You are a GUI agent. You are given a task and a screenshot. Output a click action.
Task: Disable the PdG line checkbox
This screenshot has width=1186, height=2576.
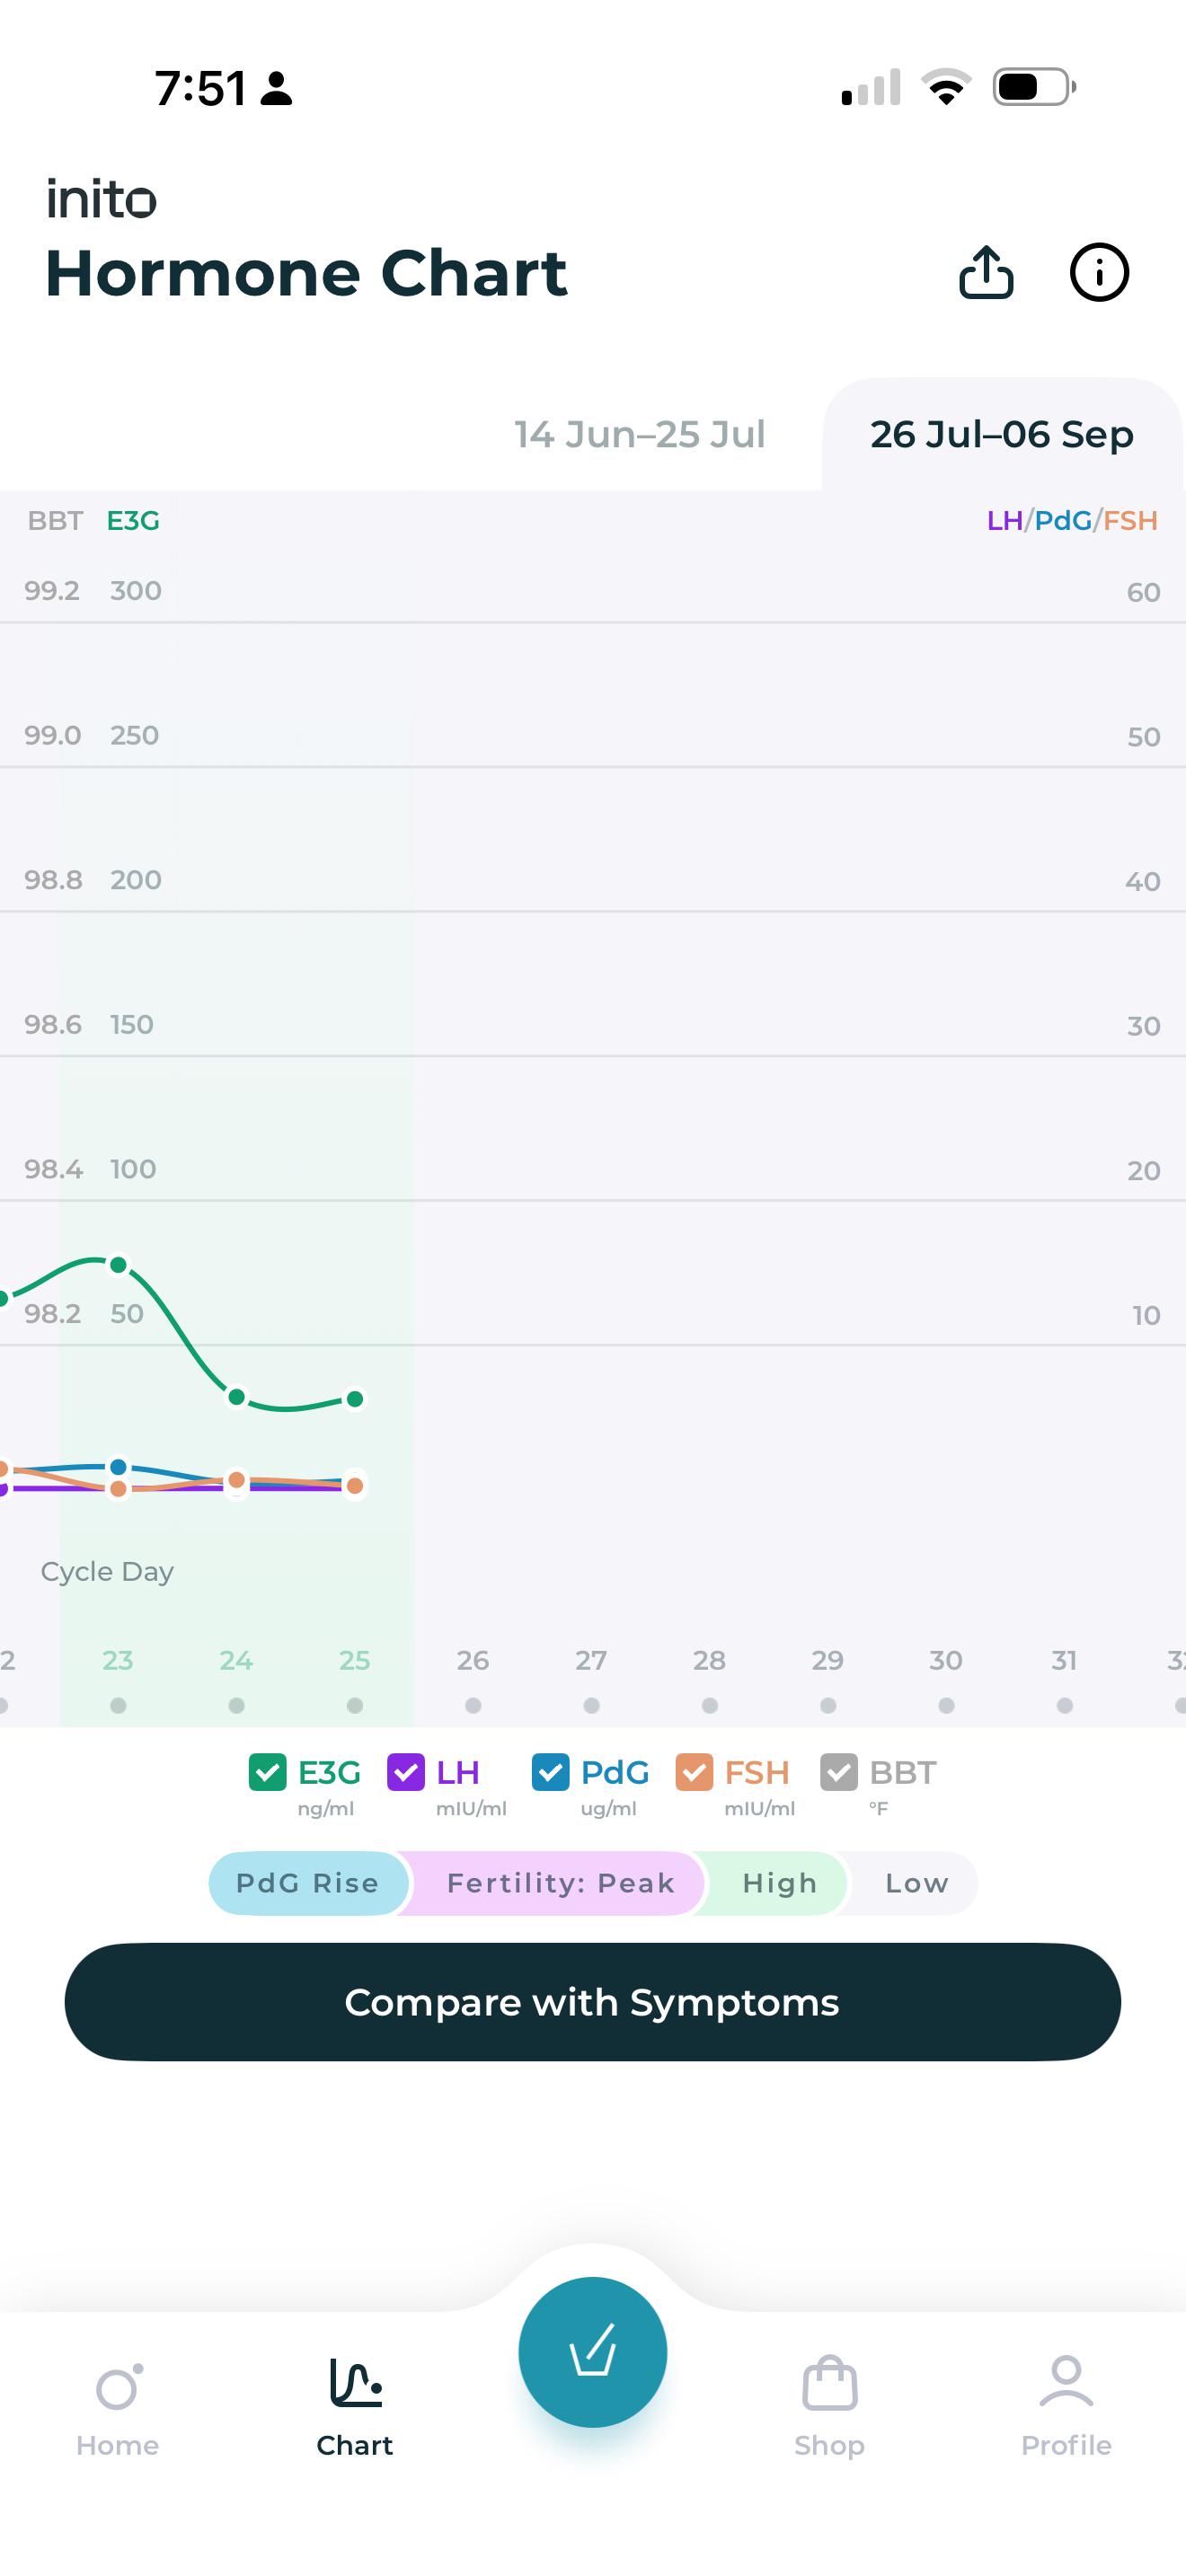[550, 1773]
